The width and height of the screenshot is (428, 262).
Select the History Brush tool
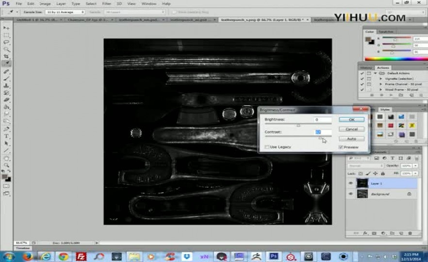click(6, 93)
